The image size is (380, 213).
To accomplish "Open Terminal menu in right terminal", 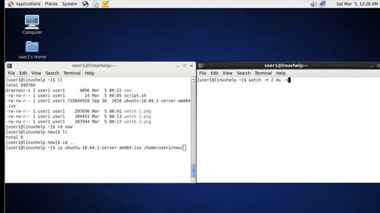I will tap(263, 73).
